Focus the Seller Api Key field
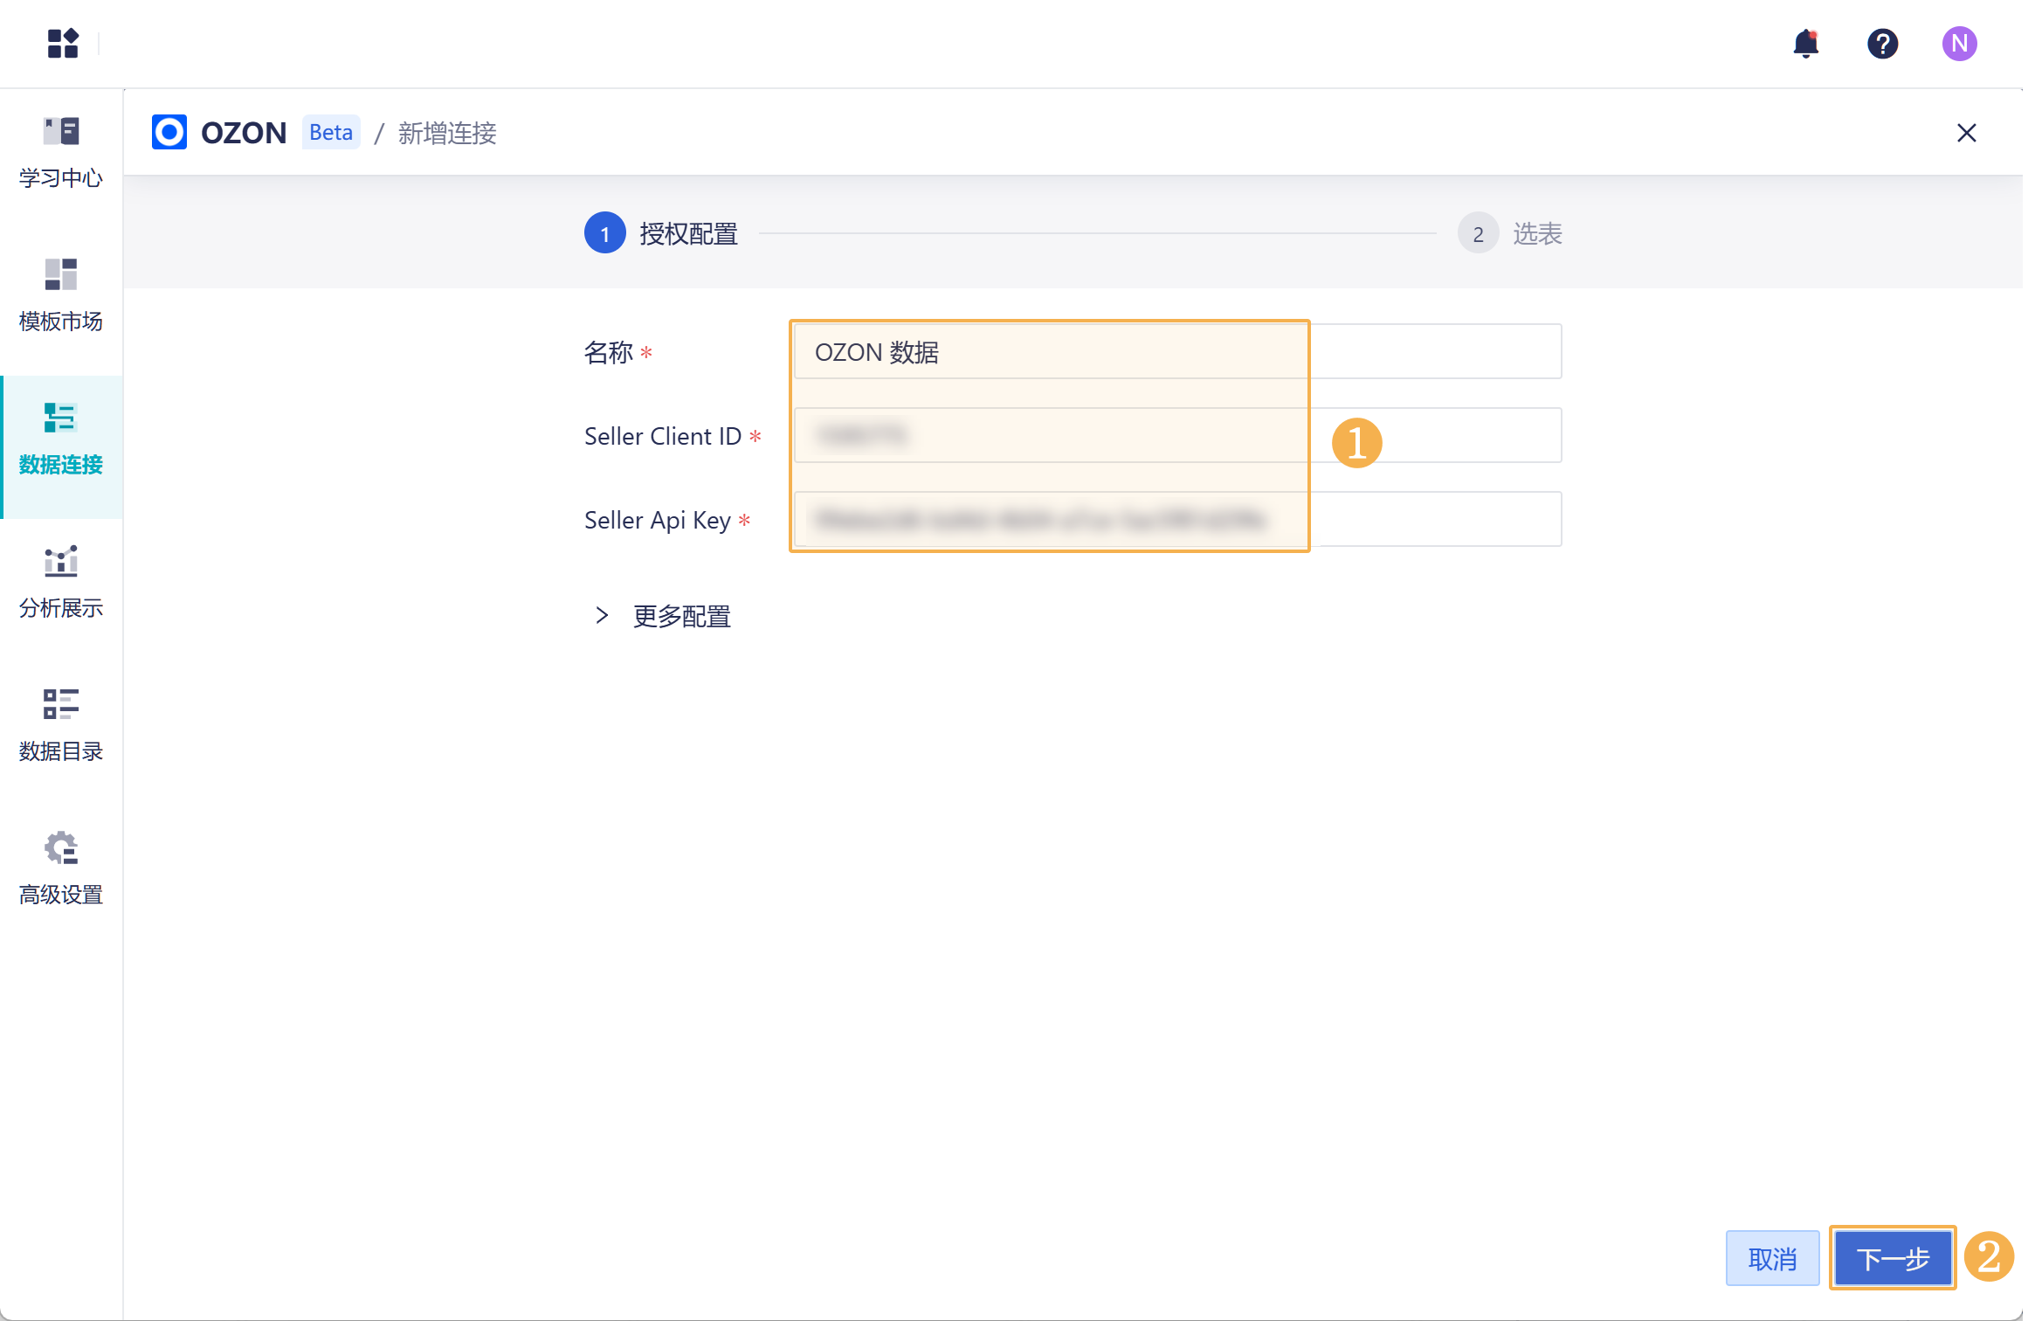 tap(1177, 519)
